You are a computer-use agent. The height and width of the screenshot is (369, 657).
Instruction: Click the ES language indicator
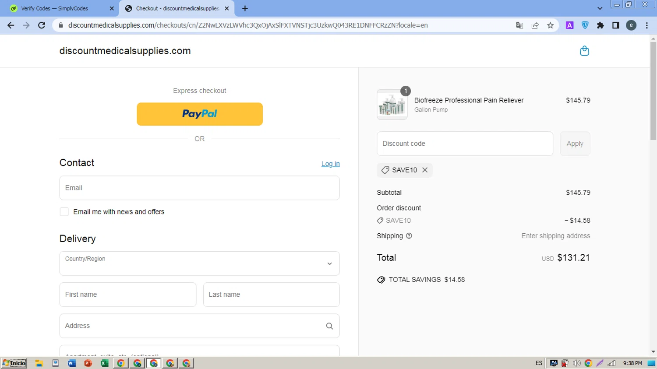(539, 363)
